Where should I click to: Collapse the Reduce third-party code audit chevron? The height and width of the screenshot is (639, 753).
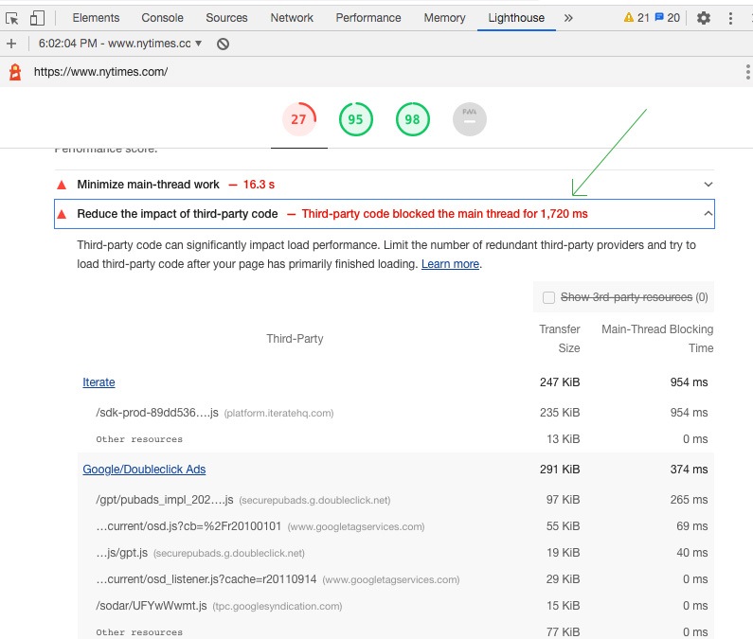coord(708,214)
